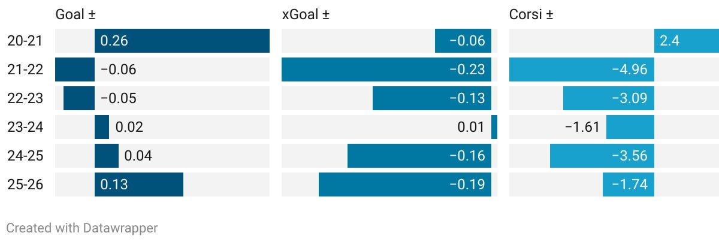Click the −0.19 xGoal ± bar
Viewport: 719px width, 242px height.
tap(404, 184)
